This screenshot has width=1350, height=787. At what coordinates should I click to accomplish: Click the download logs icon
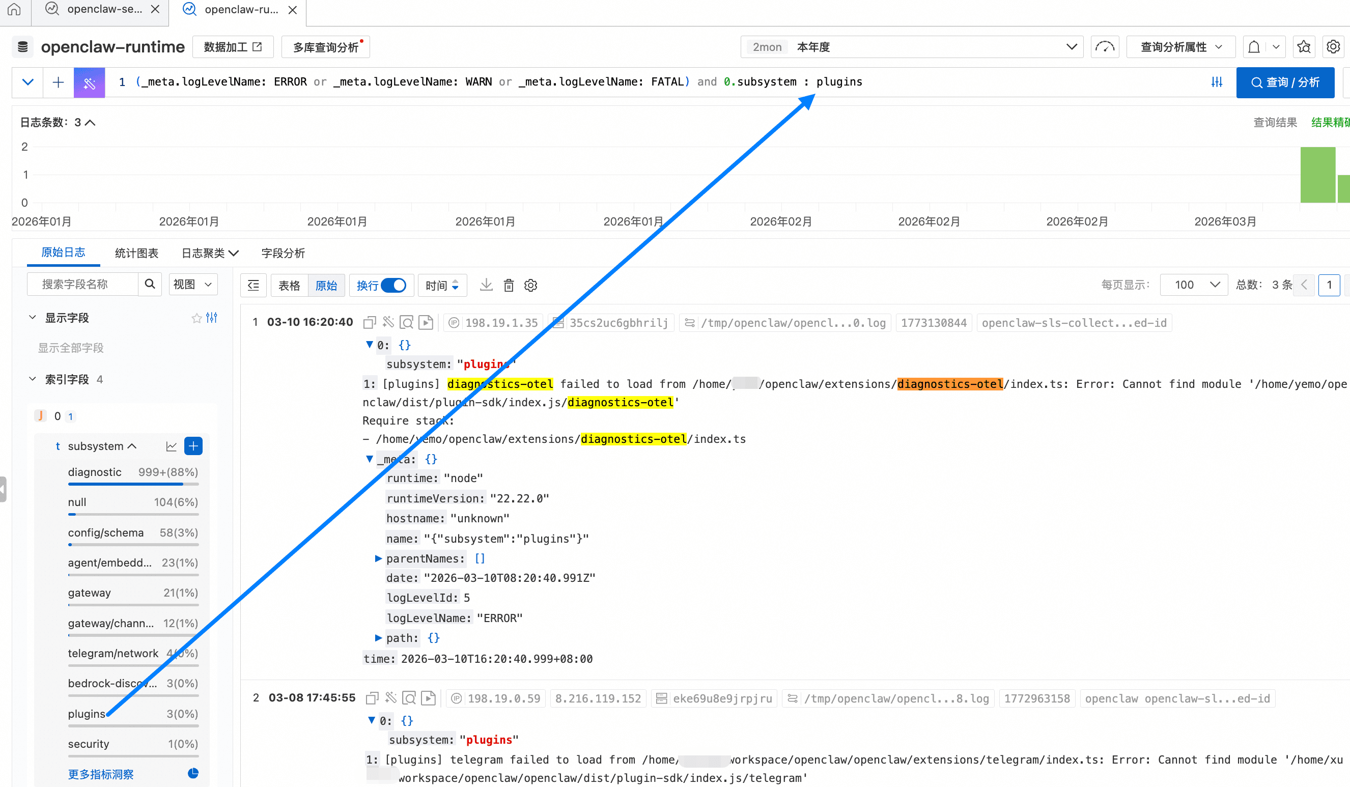(486, 285)
